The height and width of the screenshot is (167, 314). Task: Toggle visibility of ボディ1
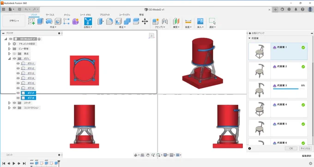pyautogui.click(x=18, y=64)
